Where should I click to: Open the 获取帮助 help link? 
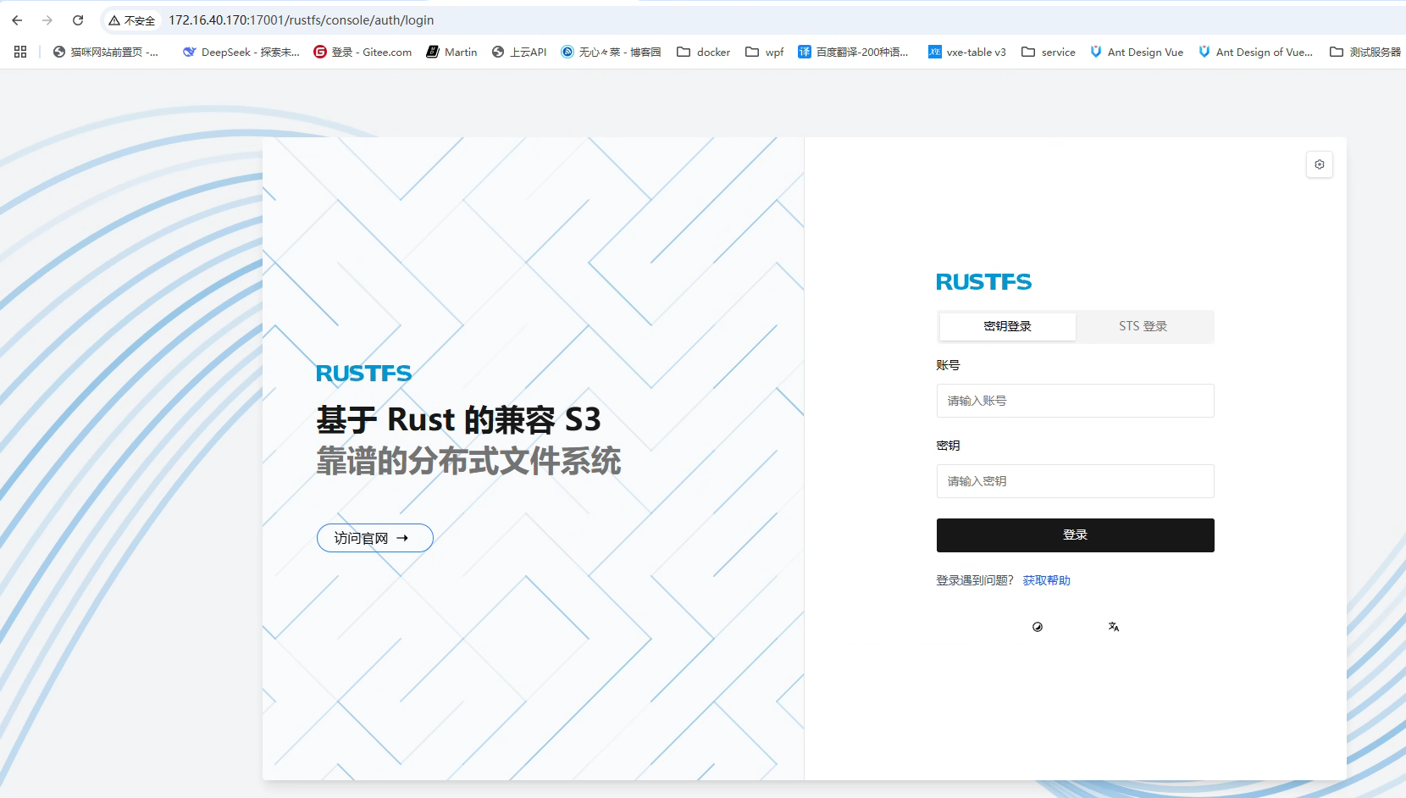(1047, 580)
